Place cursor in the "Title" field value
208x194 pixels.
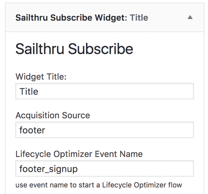(x=29, y=91)
